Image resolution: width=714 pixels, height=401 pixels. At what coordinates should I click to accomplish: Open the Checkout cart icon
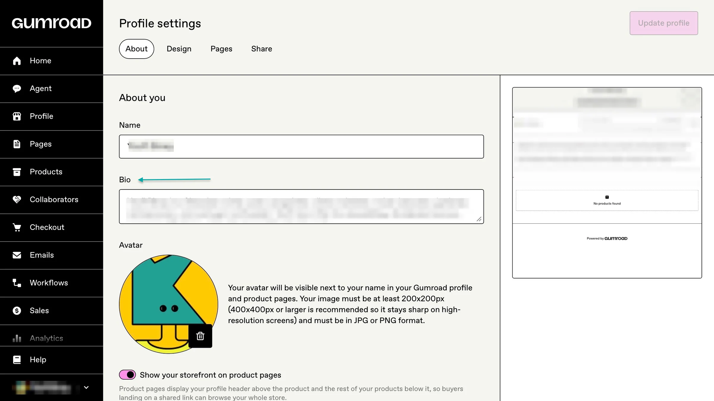click(17, 227)
